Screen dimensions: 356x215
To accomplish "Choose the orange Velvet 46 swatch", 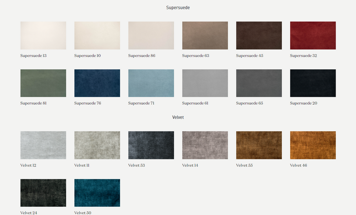I will [313, 145].
